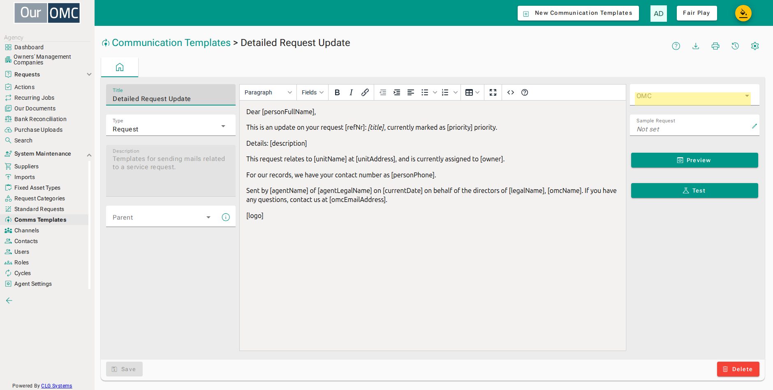Select the home tab
Screen dimensions: 773x390
120,67
